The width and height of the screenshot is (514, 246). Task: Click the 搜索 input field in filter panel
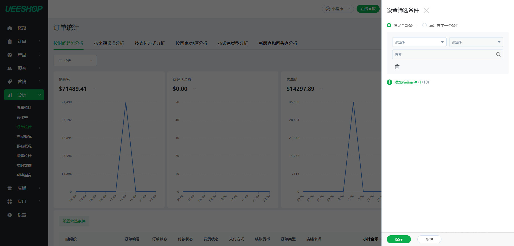tap(448, 54)
